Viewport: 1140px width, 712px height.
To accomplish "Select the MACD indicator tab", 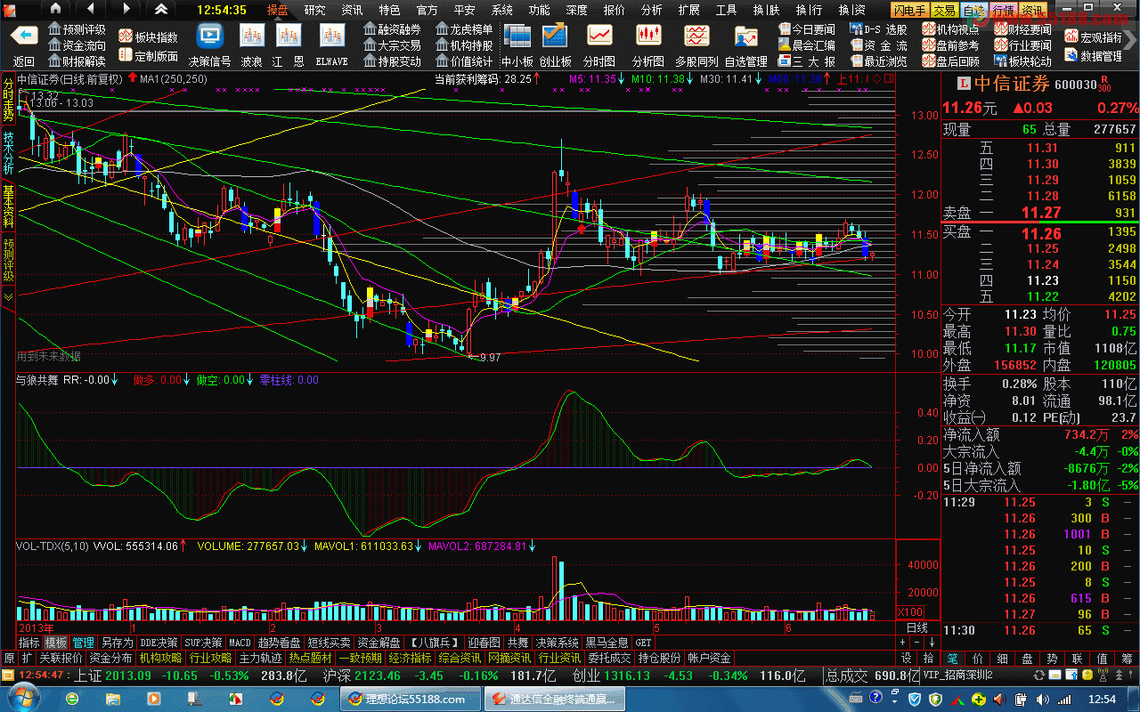I will pos(240,642).
